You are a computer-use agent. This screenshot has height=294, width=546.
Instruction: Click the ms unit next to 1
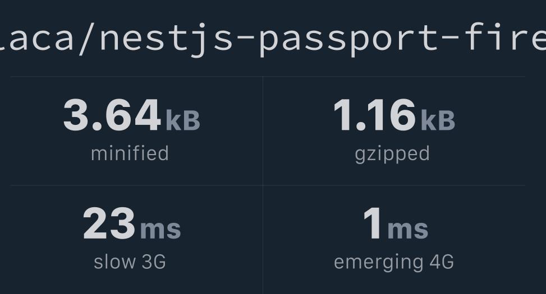[408, 230]
